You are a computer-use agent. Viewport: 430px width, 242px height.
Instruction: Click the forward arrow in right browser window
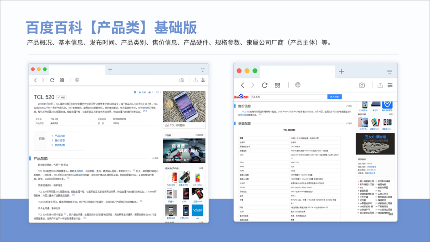point(252,85)
